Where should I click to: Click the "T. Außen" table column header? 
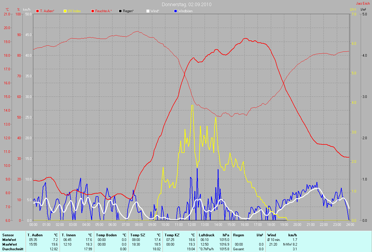(x=35, y=235)
